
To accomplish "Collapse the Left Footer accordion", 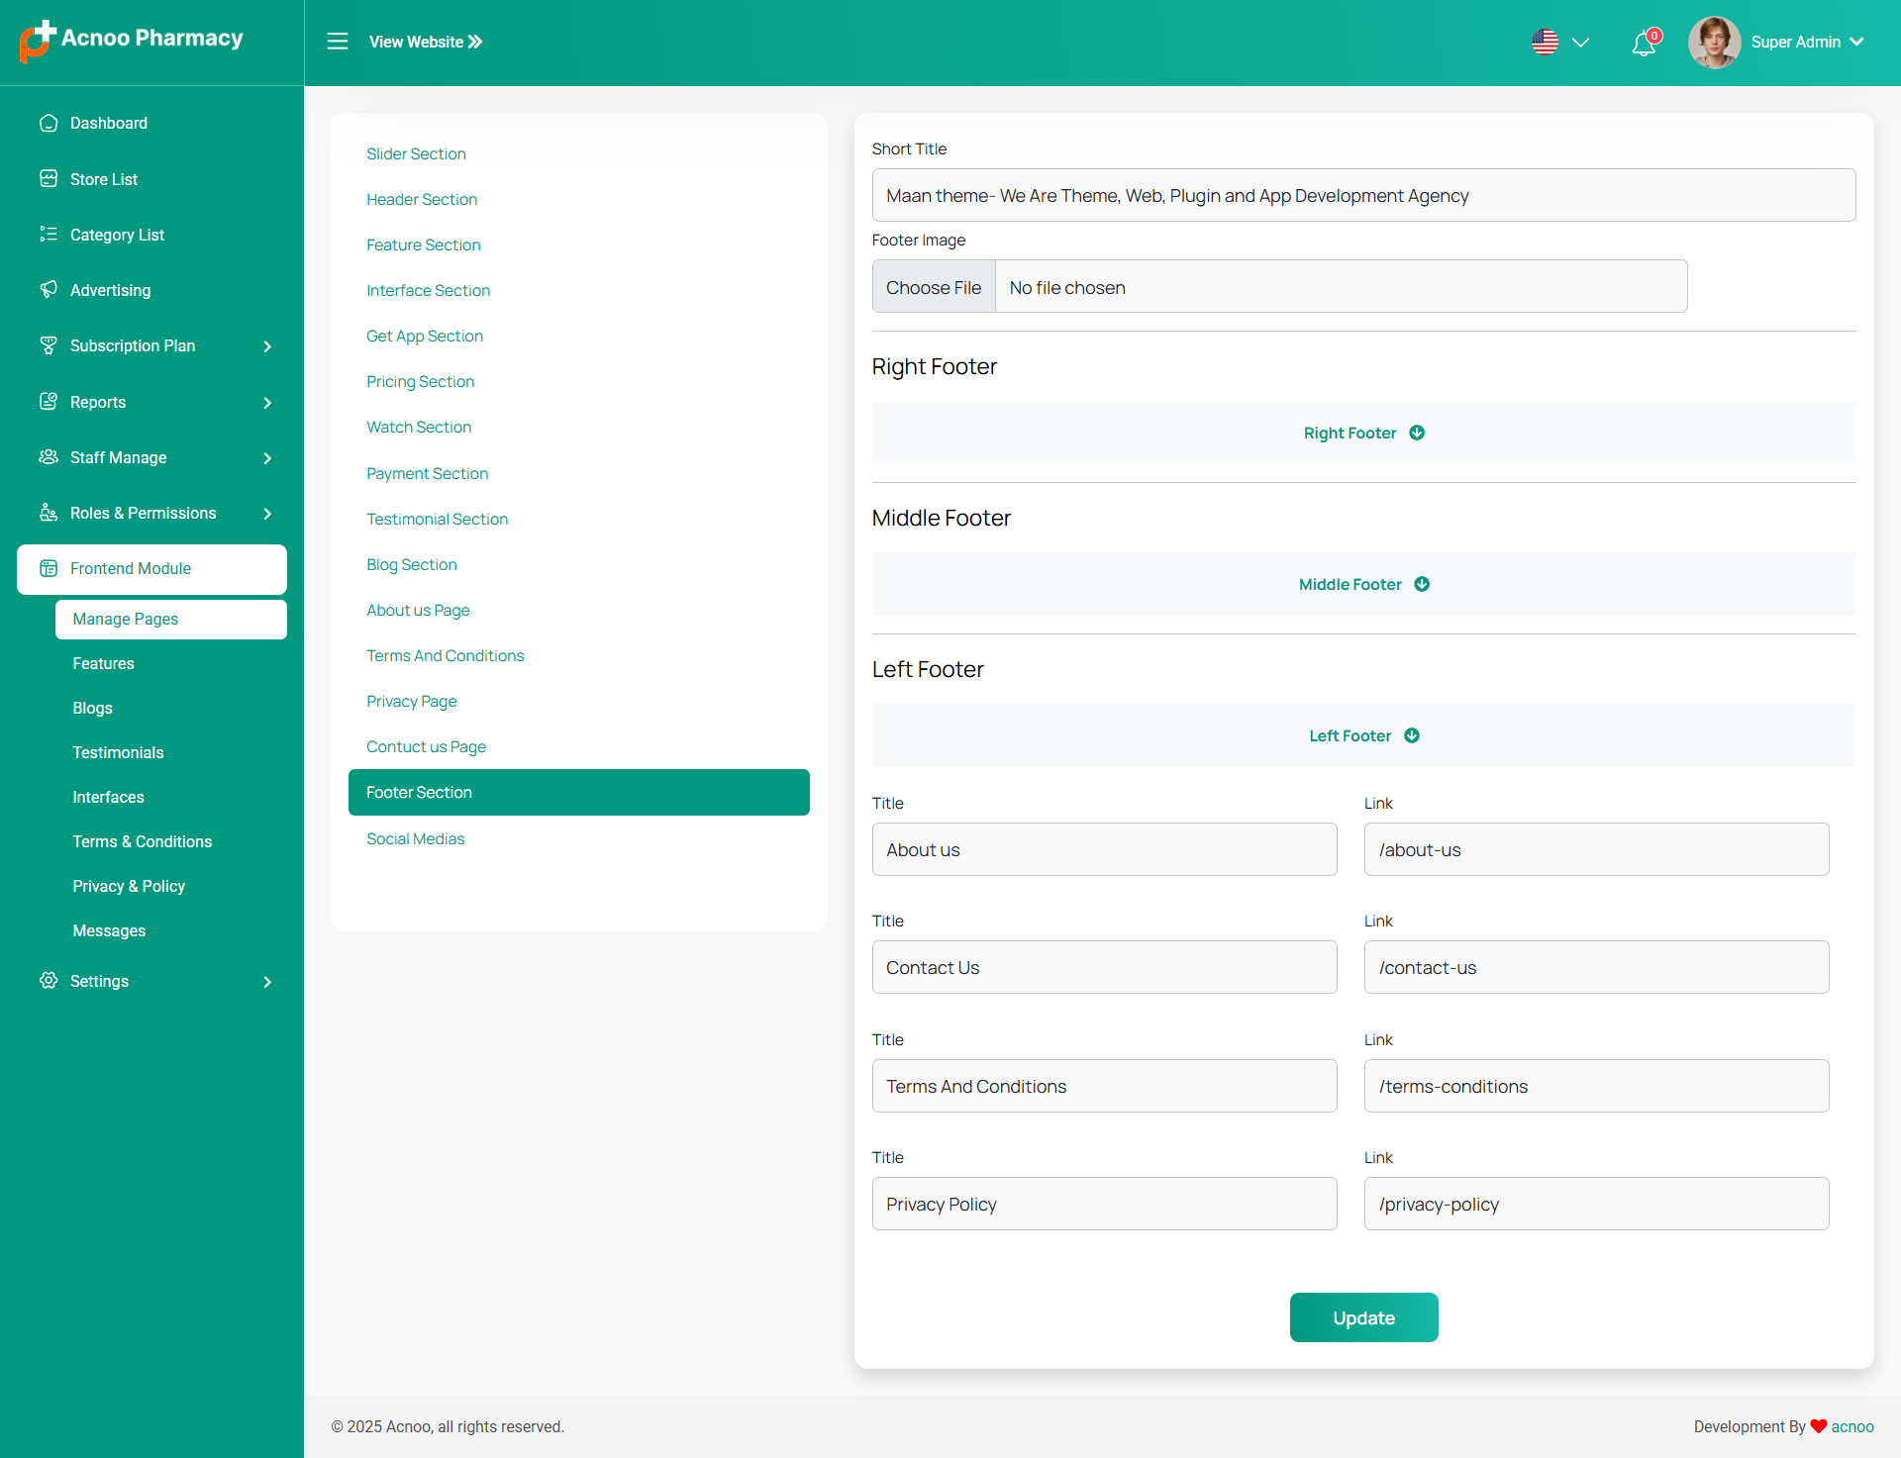I will pyautogui.click(x=1363, y=735).
